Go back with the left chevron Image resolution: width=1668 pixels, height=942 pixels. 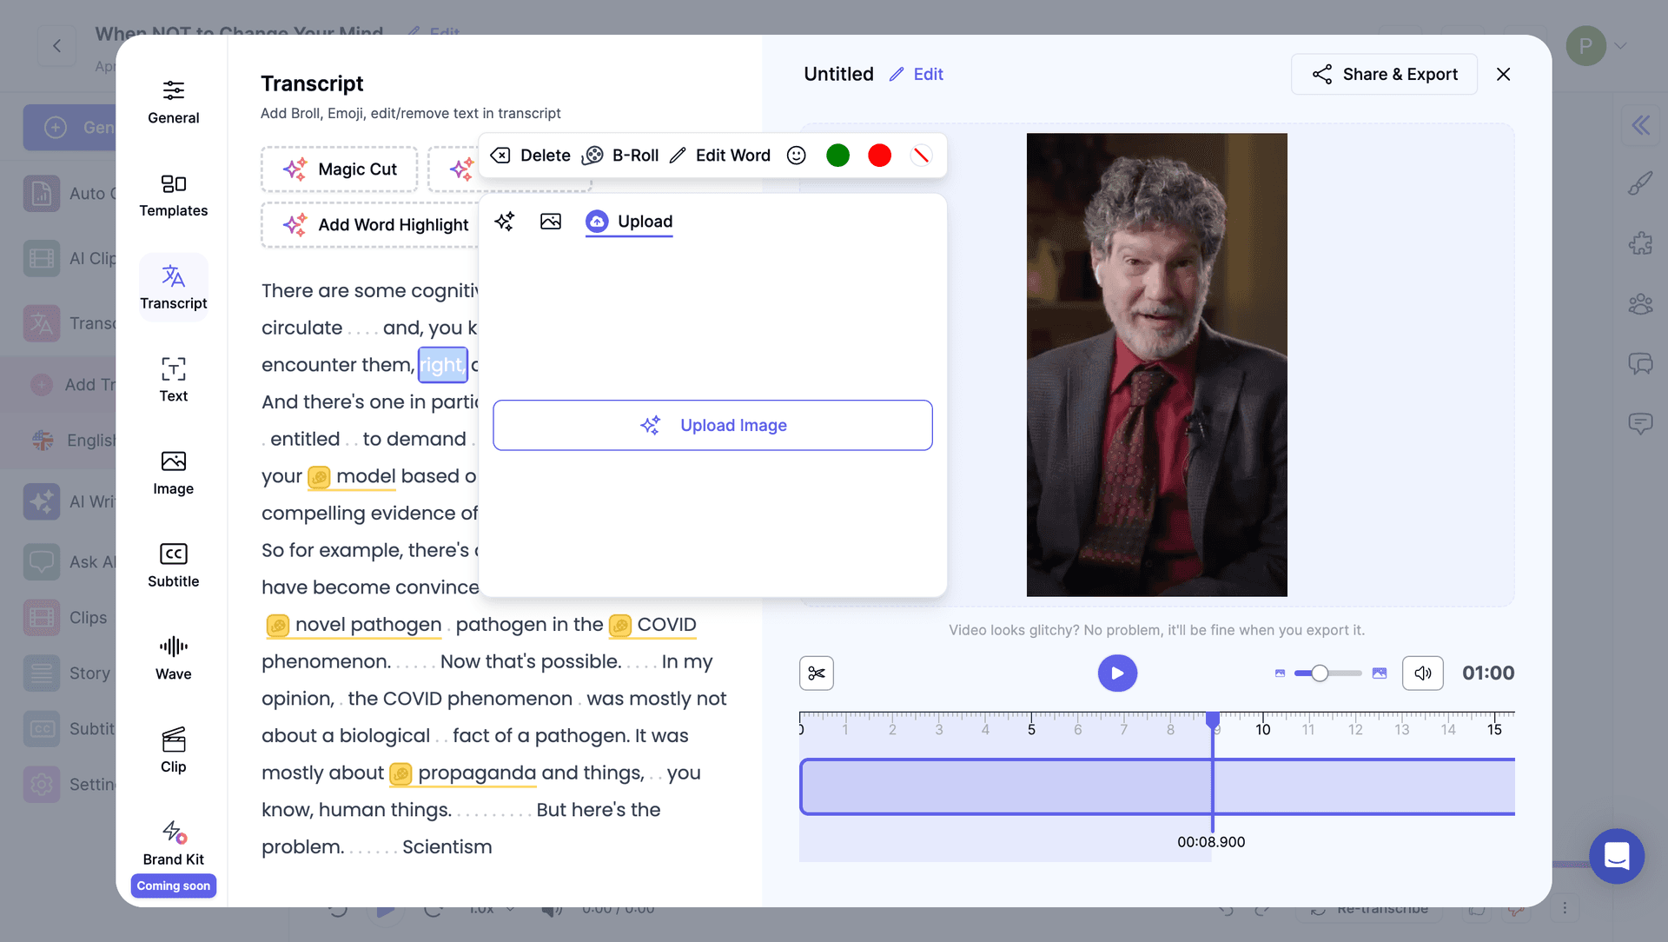point(56,45)
